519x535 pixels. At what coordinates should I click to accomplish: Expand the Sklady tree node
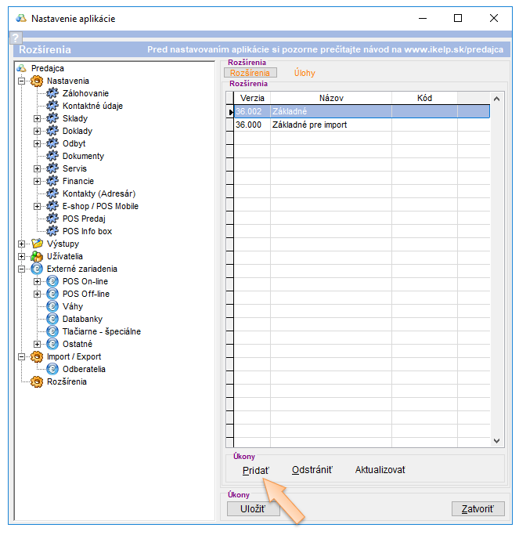point(37,118)
